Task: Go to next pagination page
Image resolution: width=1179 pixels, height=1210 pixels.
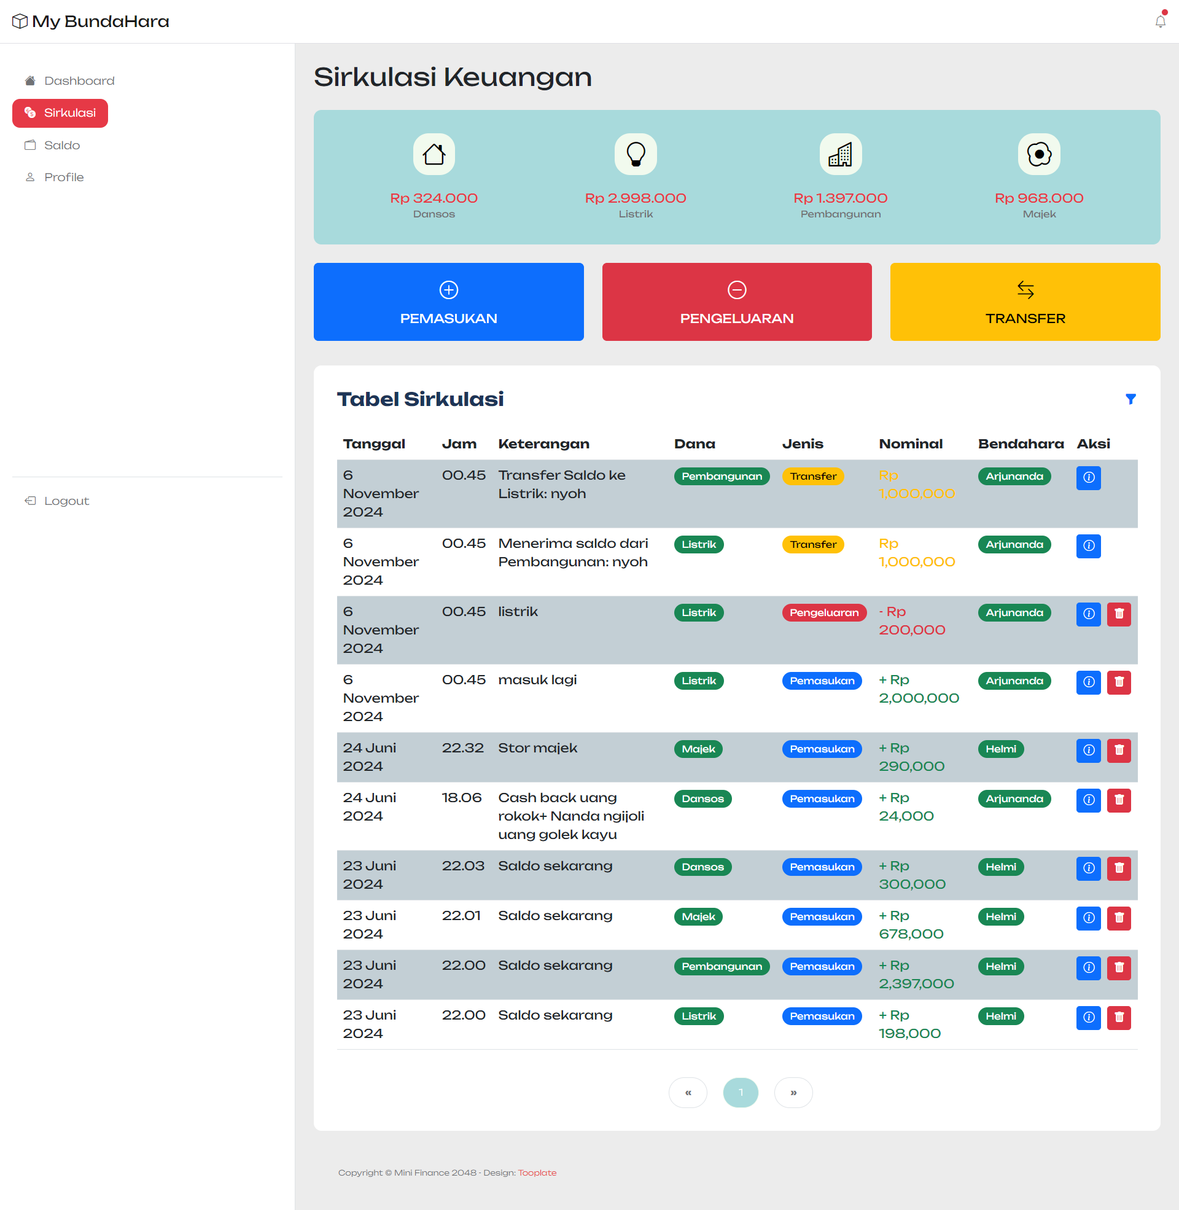Action: (793, 1093)
